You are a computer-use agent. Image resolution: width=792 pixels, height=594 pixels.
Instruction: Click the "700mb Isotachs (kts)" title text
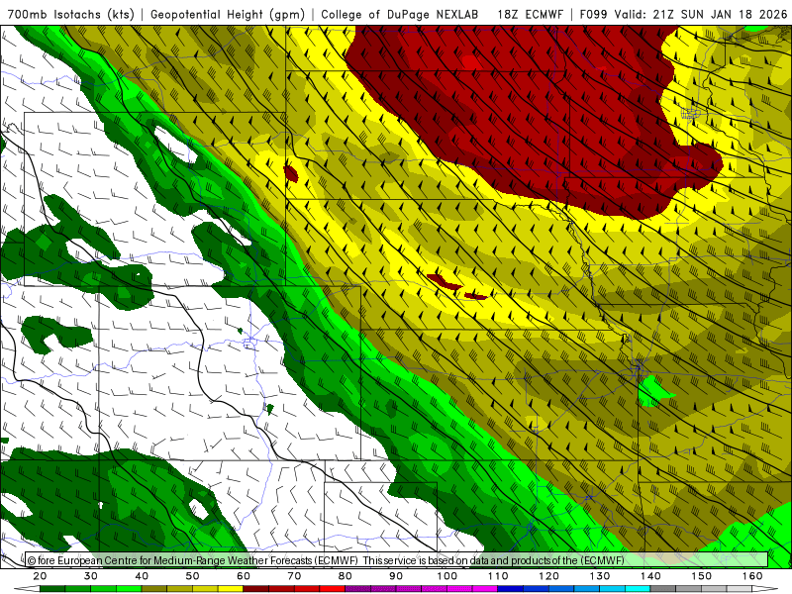(x=70, y=14)
